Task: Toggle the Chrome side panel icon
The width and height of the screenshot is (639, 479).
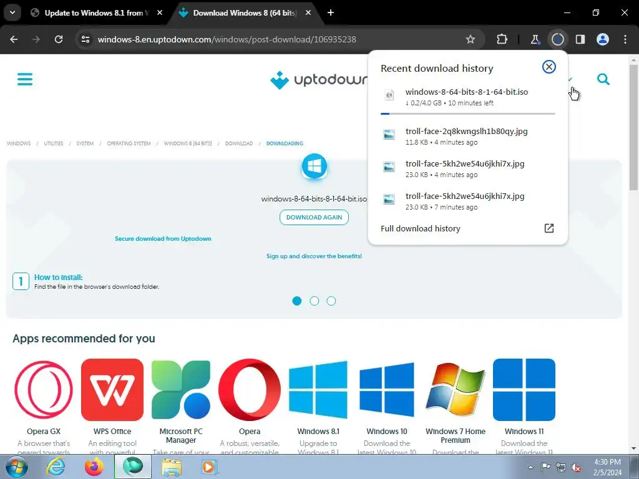Action: [x=580, y=39]
